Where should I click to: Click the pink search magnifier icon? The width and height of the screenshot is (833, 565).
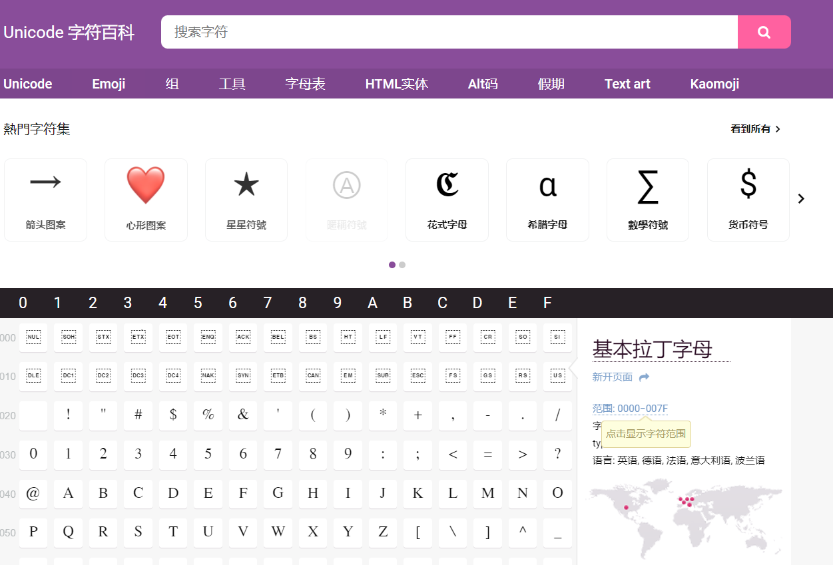click(x=763, y=31)
